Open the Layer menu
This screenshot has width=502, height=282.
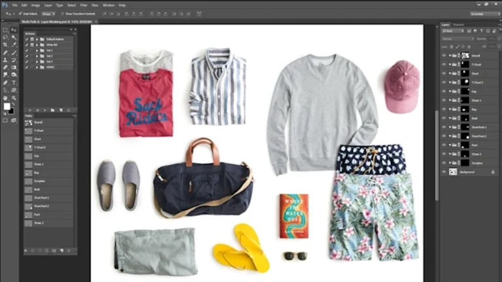pyautogui.click(x=48, y=5)
